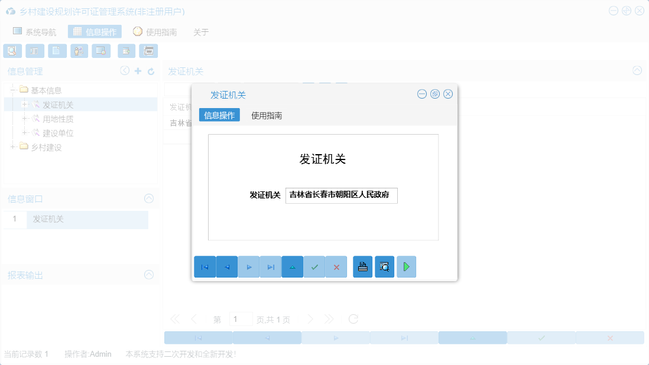Viewport: 649px width, 365px height.
Task: Jump to the first record in the dialog
Action: click(205, 266)
